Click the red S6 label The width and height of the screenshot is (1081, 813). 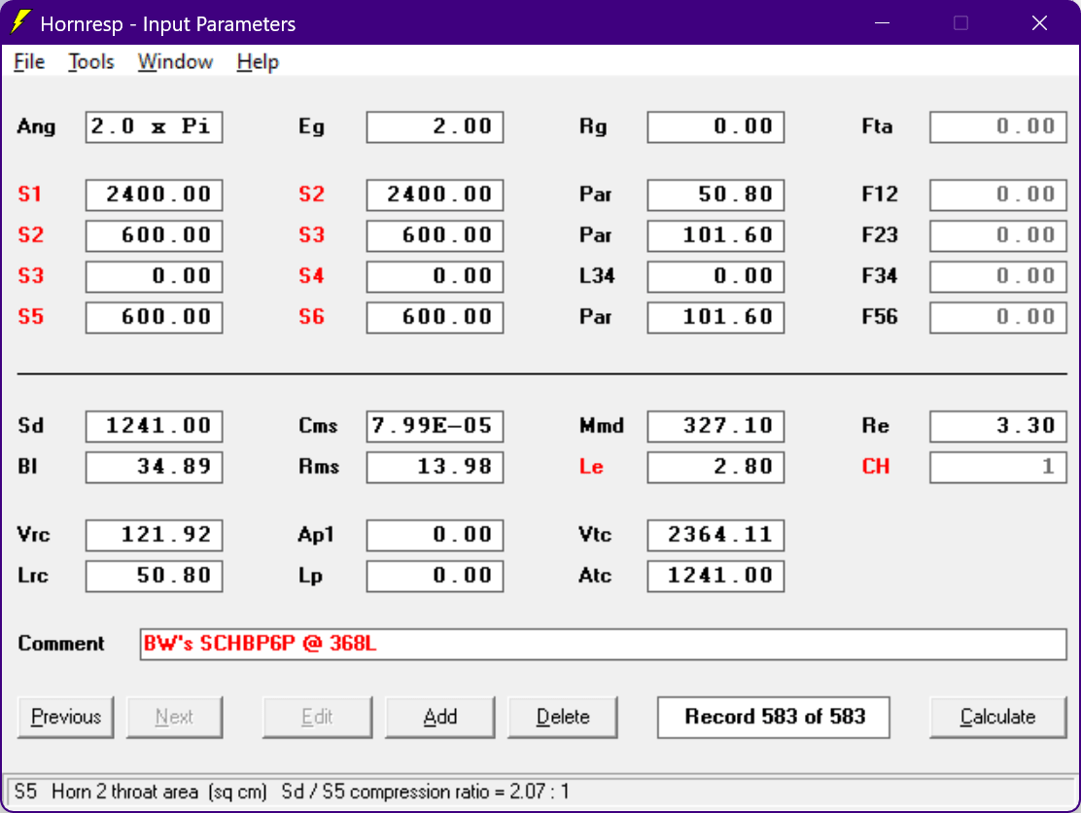[x=312, y=317]
